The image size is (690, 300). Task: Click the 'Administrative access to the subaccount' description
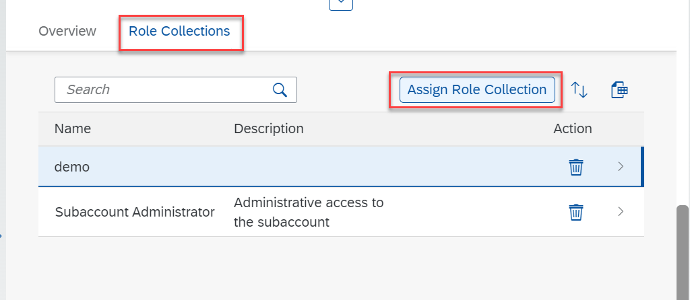coord(309,213)
